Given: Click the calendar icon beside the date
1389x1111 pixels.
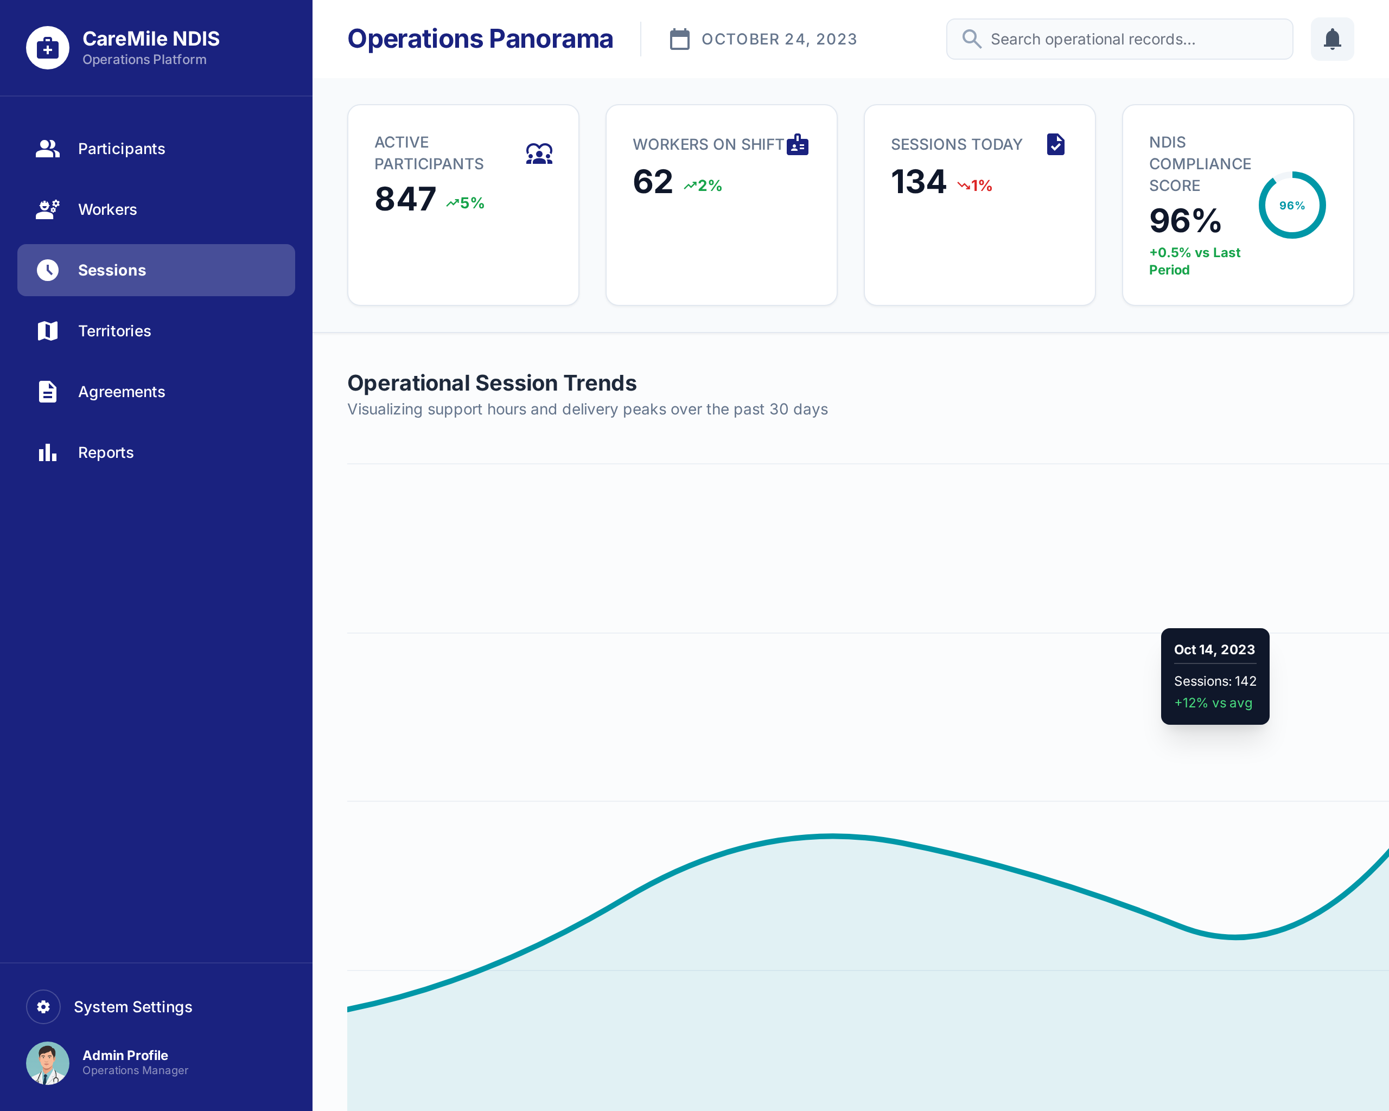Looking at the screenshot, I should [679, 39].
